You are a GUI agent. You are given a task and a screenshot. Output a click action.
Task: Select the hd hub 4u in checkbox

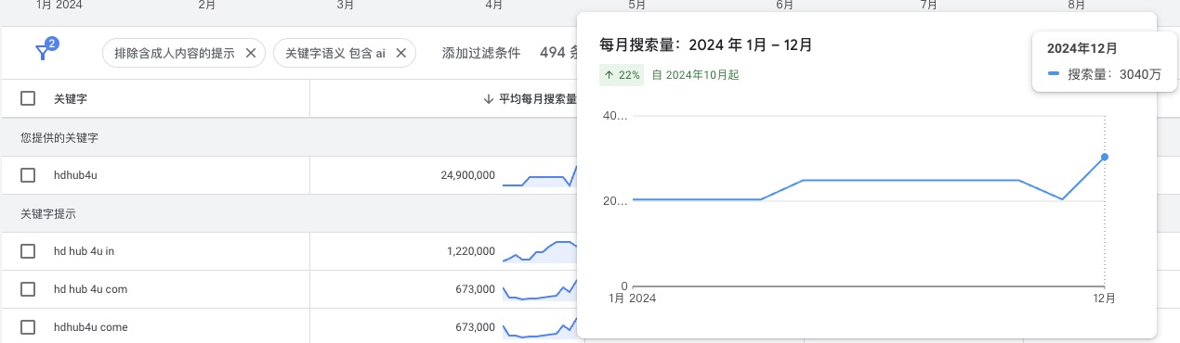coord(28,251)
